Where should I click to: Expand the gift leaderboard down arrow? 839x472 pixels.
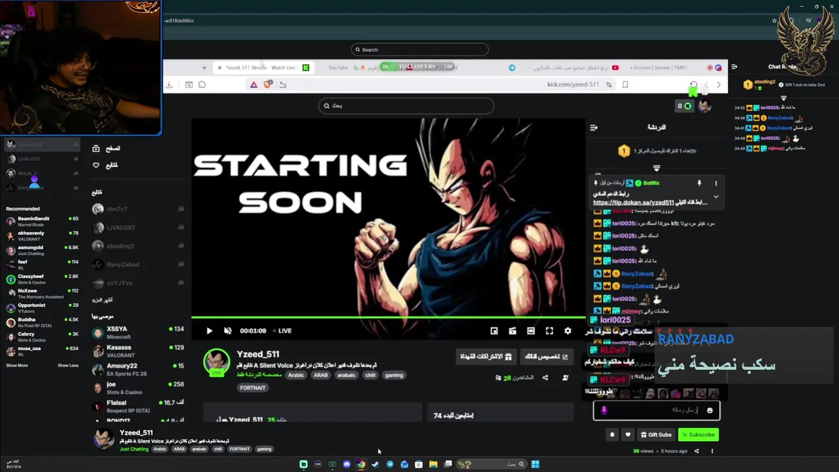[x=656, y=168]
